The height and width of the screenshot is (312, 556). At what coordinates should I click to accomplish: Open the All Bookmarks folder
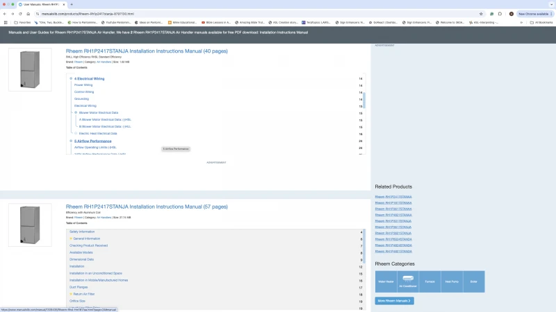541,22
